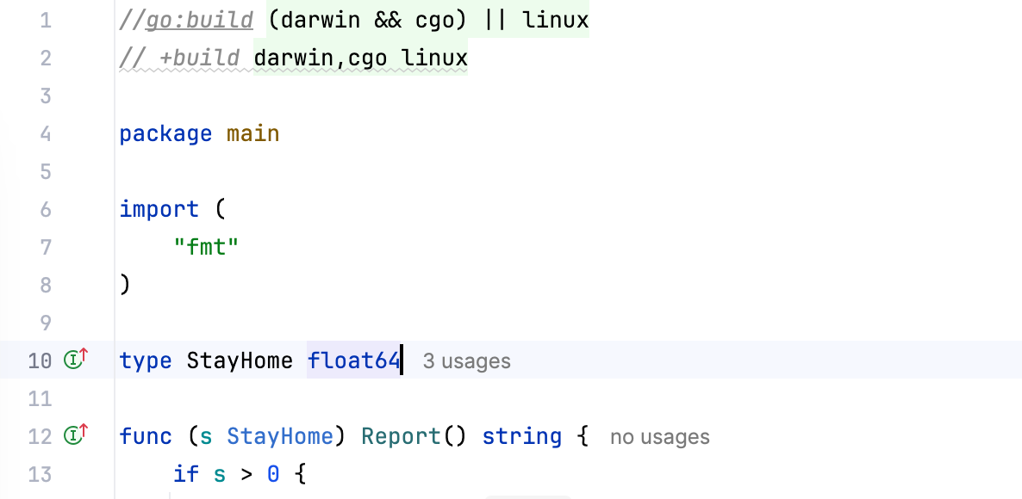
Task: Click the +build comment on line 2
Action: [199, 58]
